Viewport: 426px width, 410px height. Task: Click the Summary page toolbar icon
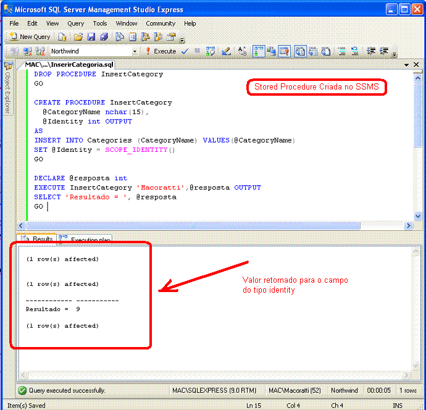coord(133,36)
